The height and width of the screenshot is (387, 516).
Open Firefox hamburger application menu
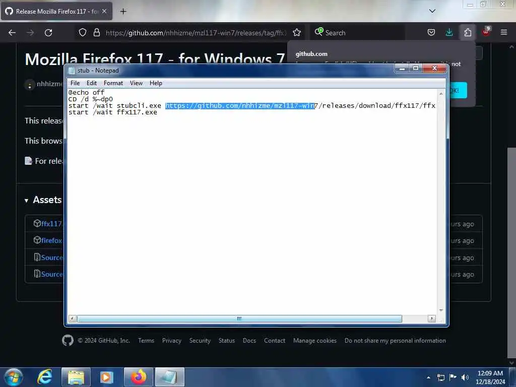tap(504, 33)
